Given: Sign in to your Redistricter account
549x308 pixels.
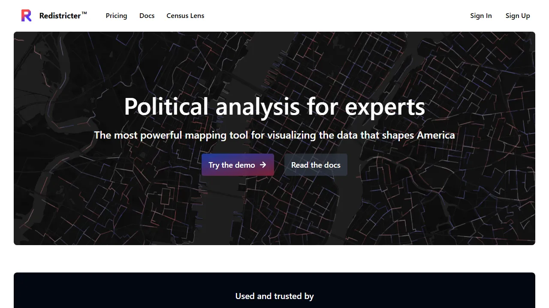Looking at the screenshot, I should (481, 15).
